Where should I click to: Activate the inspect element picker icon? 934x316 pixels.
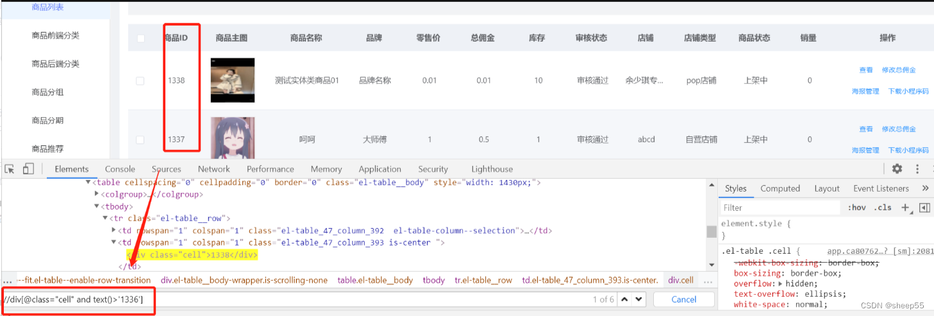pyautogui.click(x=10, y=169)
